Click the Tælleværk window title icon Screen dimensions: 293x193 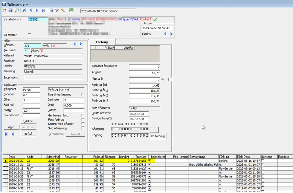coord(4,4)
